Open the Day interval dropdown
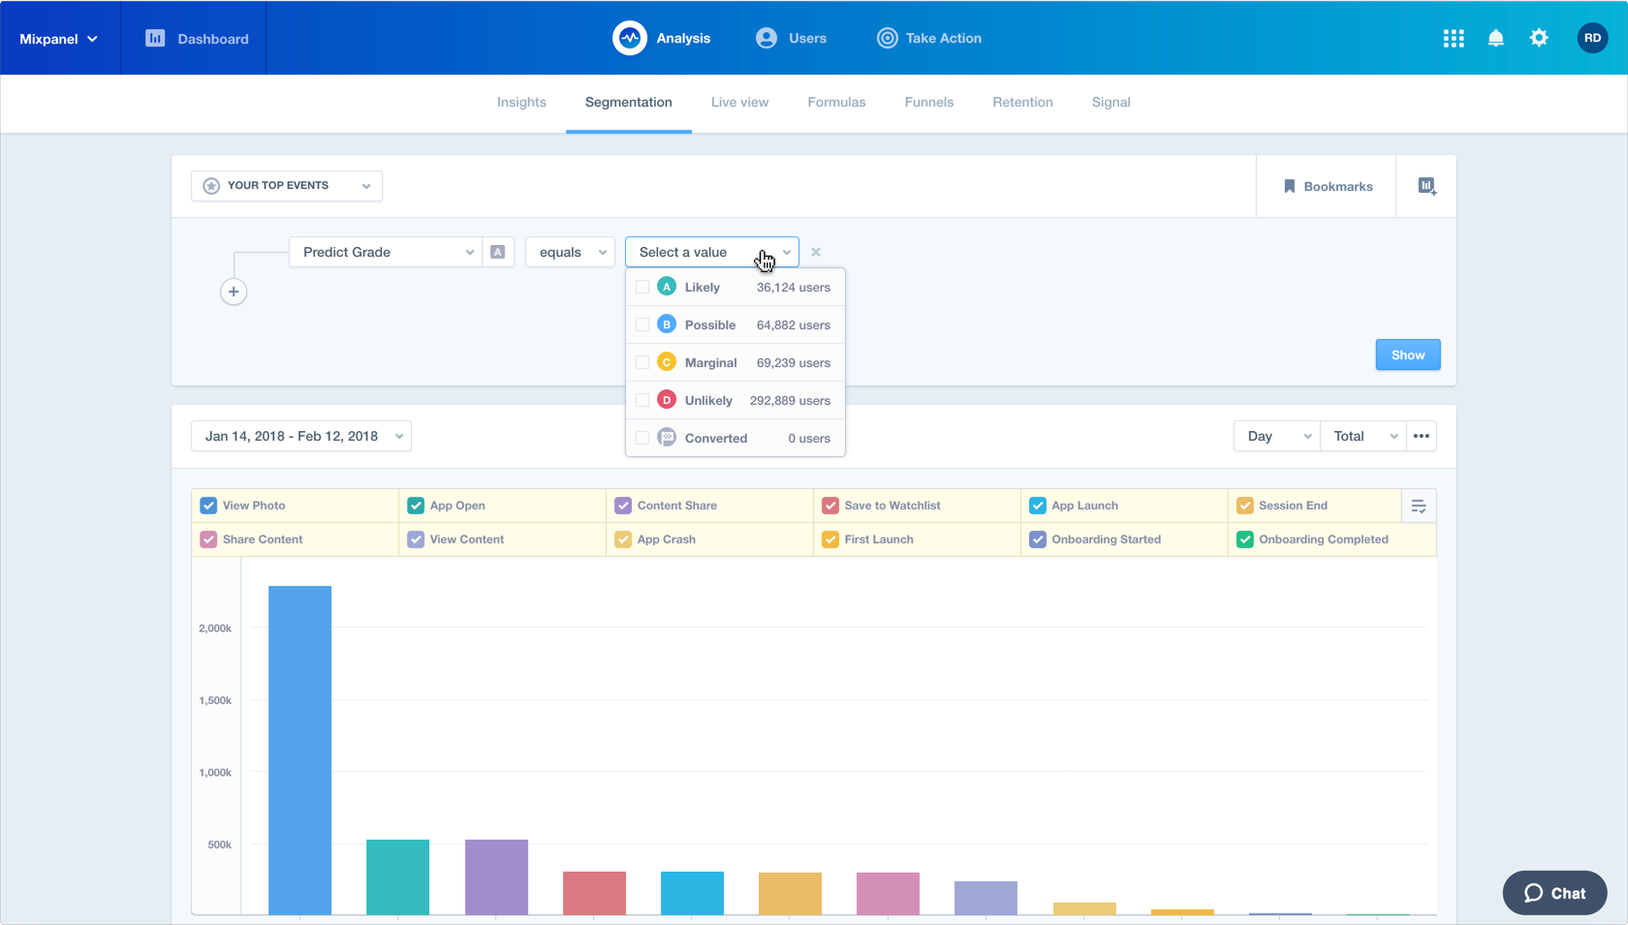 click(x=1275, y=436)
